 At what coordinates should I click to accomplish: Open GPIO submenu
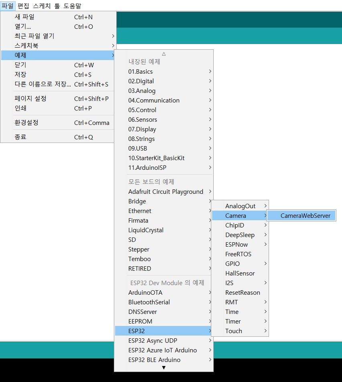tap(240, 263)
